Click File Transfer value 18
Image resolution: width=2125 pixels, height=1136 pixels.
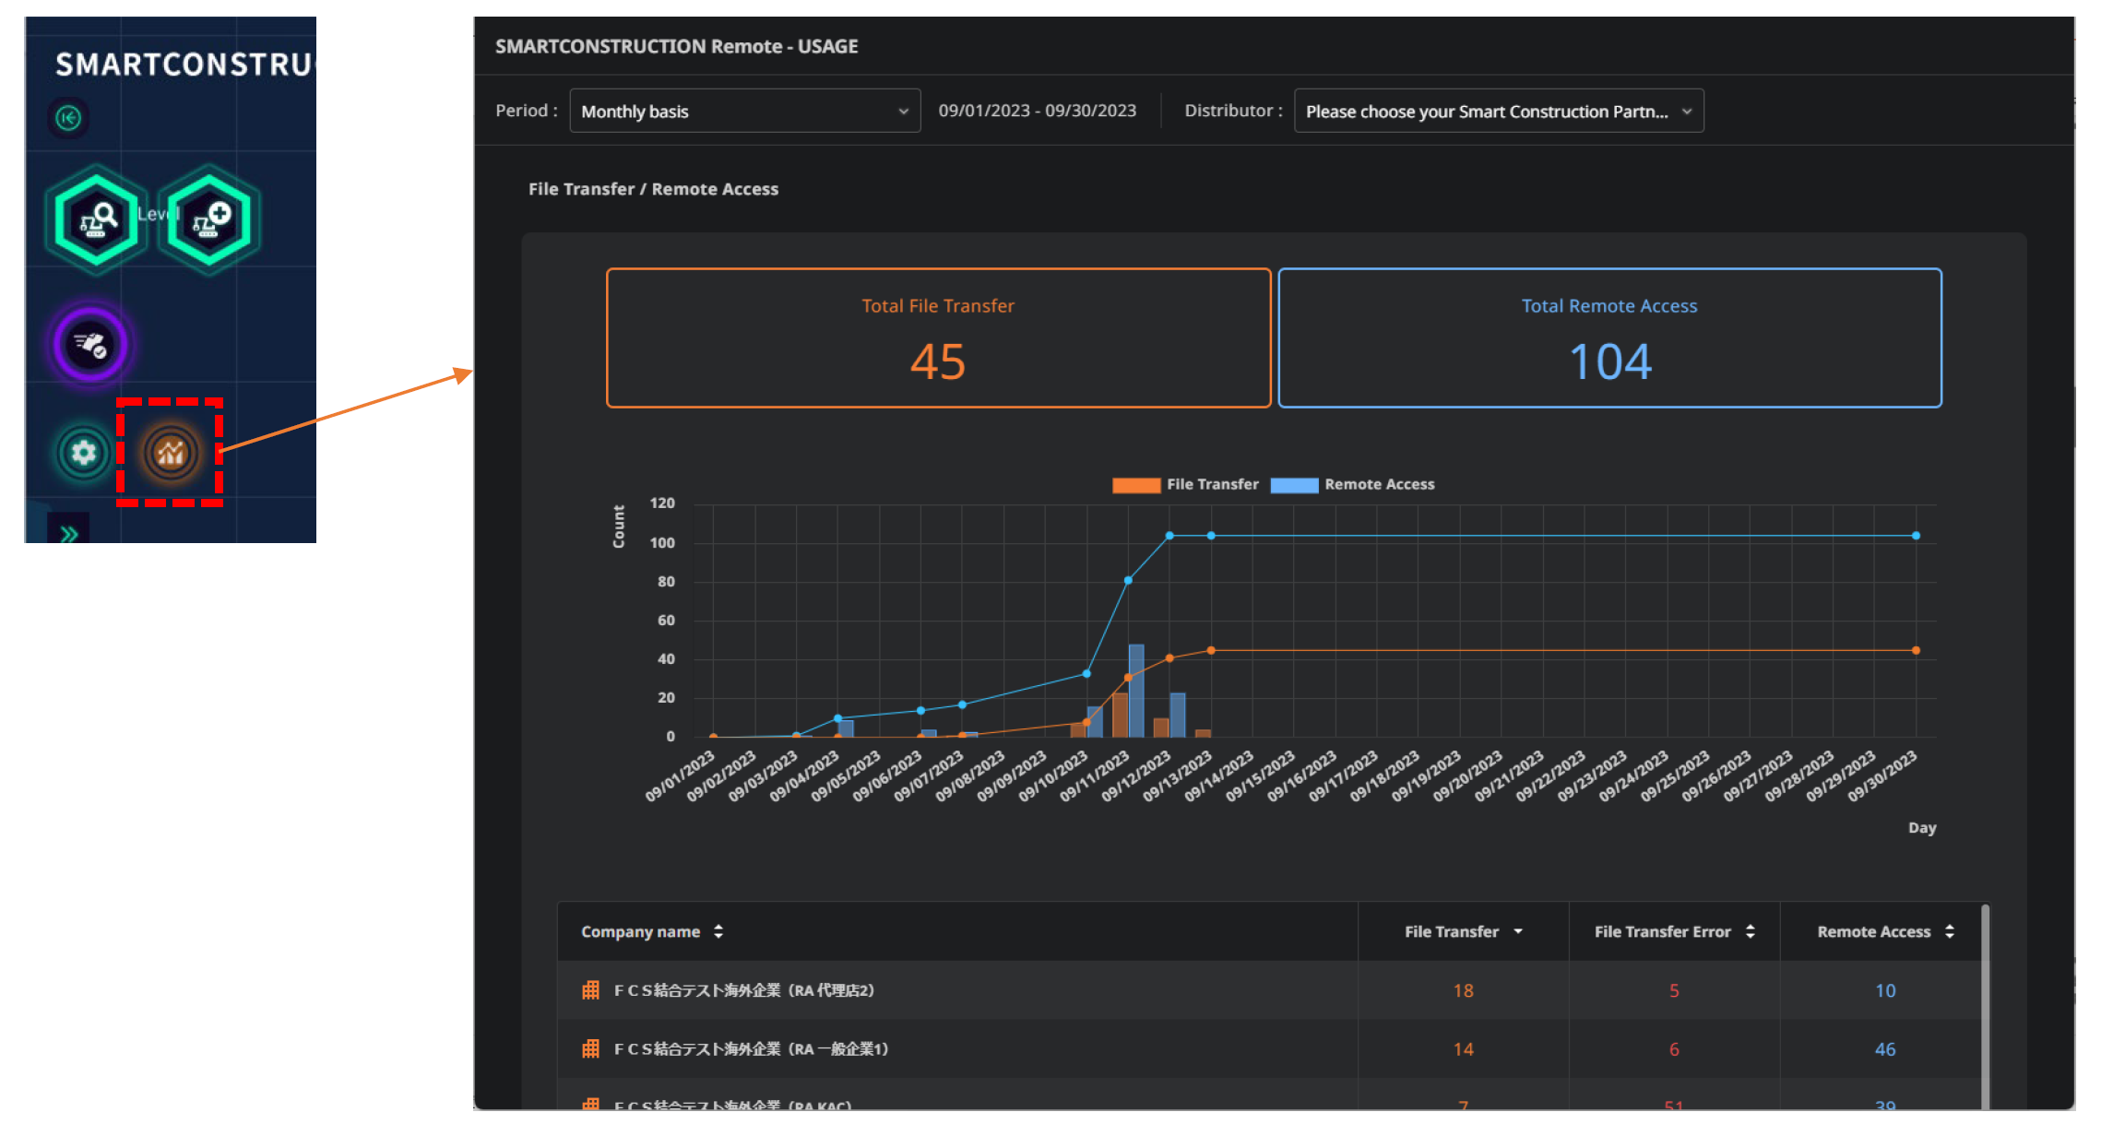pos(1463,990)
